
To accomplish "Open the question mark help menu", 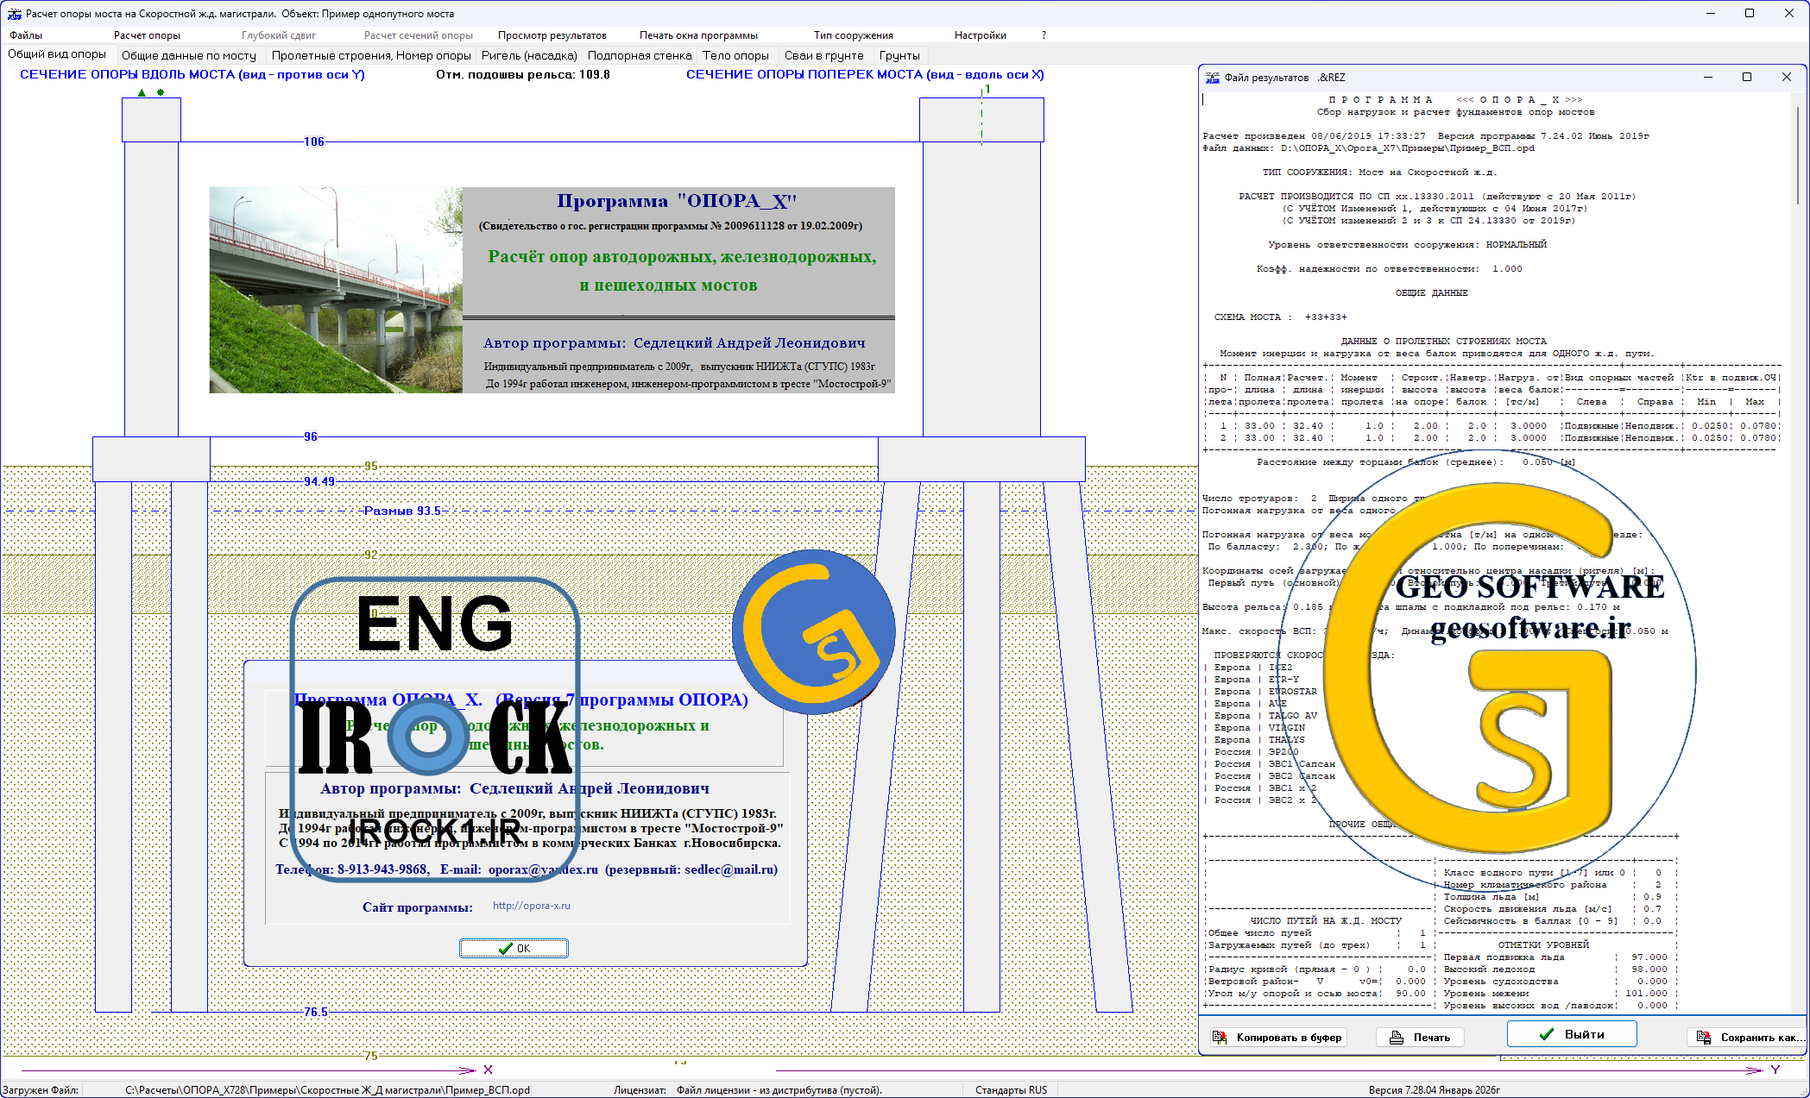I will (x=1044, y=35).
